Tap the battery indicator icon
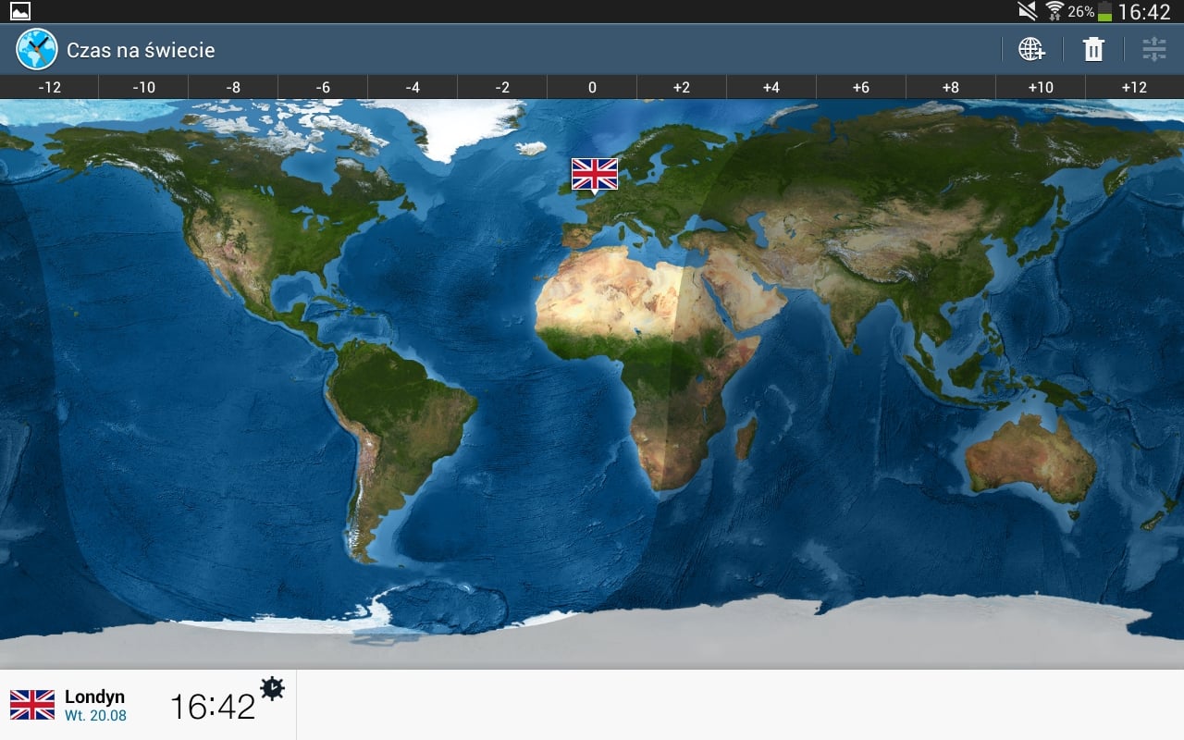 pos(1104,11)
